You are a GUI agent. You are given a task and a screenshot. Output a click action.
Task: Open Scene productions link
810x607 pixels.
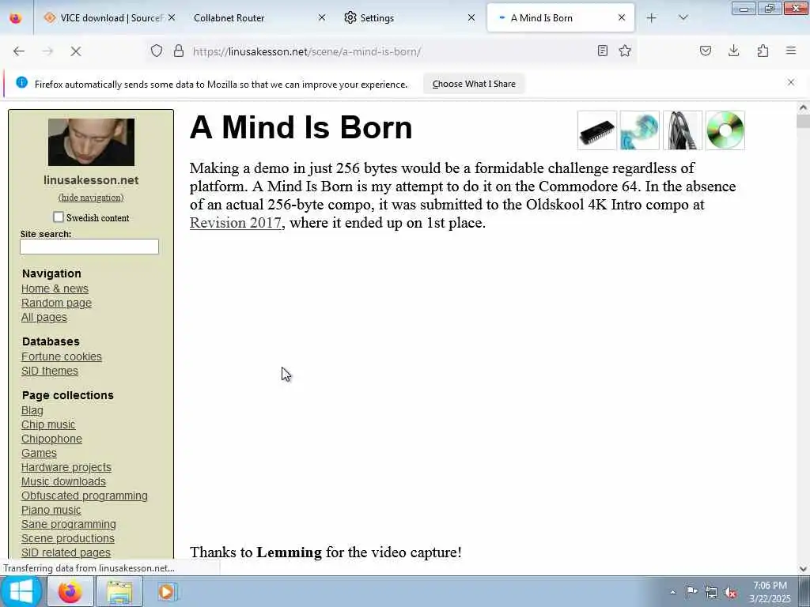point(68,538)
